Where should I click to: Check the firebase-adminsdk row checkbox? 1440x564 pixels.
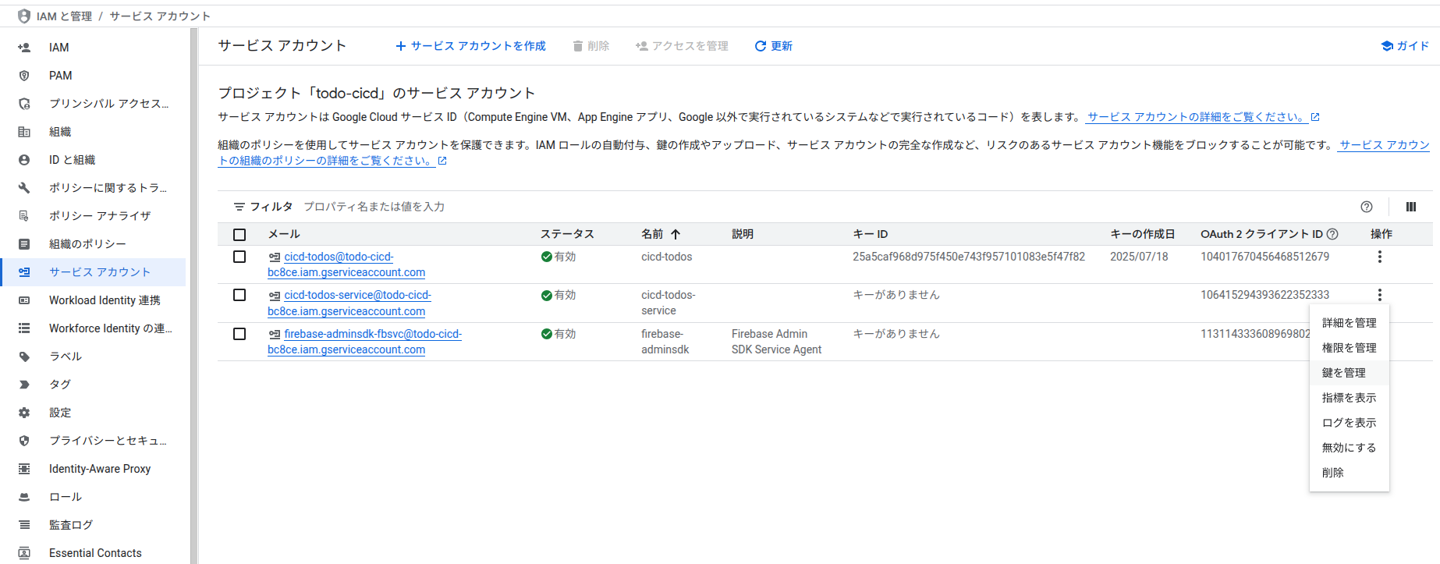239,334
